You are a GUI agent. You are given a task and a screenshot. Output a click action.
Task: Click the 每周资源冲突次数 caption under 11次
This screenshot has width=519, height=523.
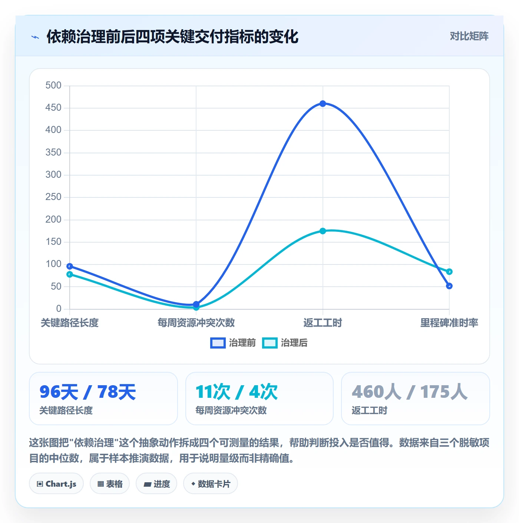[x=231, y=410]
